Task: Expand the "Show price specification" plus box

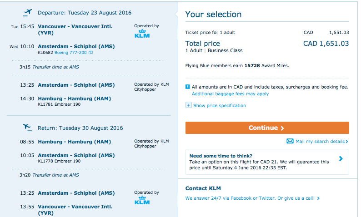Action: click(x=188, y=105)
